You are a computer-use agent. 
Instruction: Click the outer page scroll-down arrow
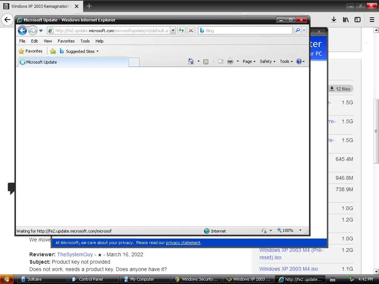point(376,271)
